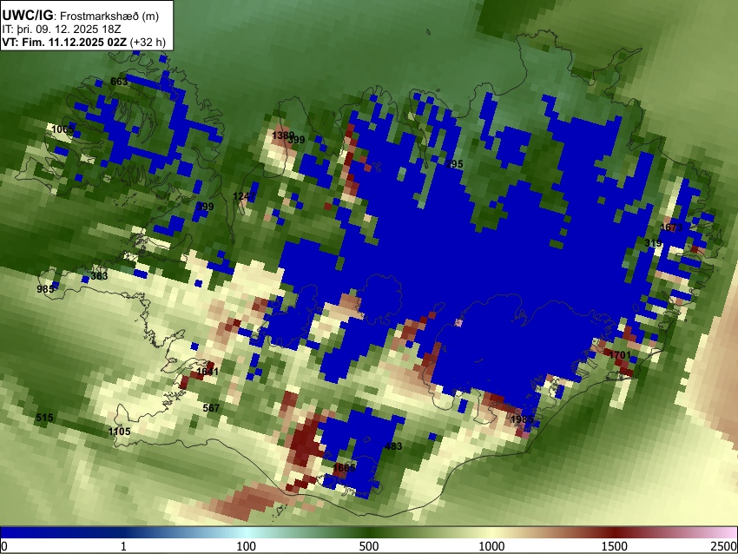Click the 1389 value label
738x554 pixels.
[283, 135]
